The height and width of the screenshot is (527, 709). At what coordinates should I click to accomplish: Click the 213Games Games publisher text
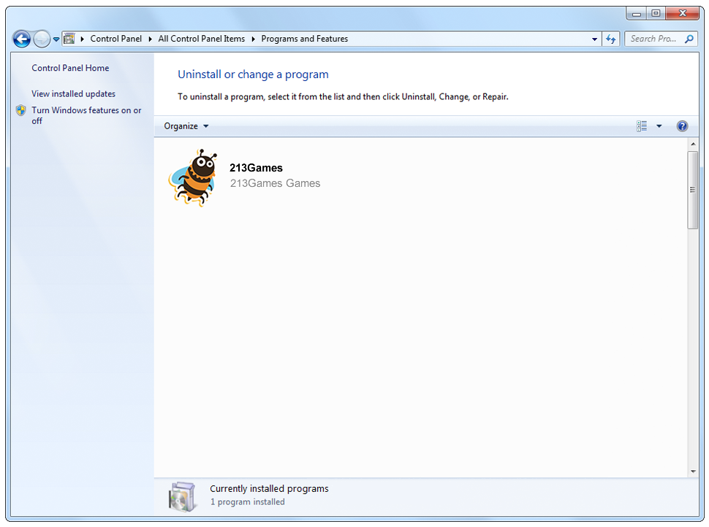(x=275, y=183)
